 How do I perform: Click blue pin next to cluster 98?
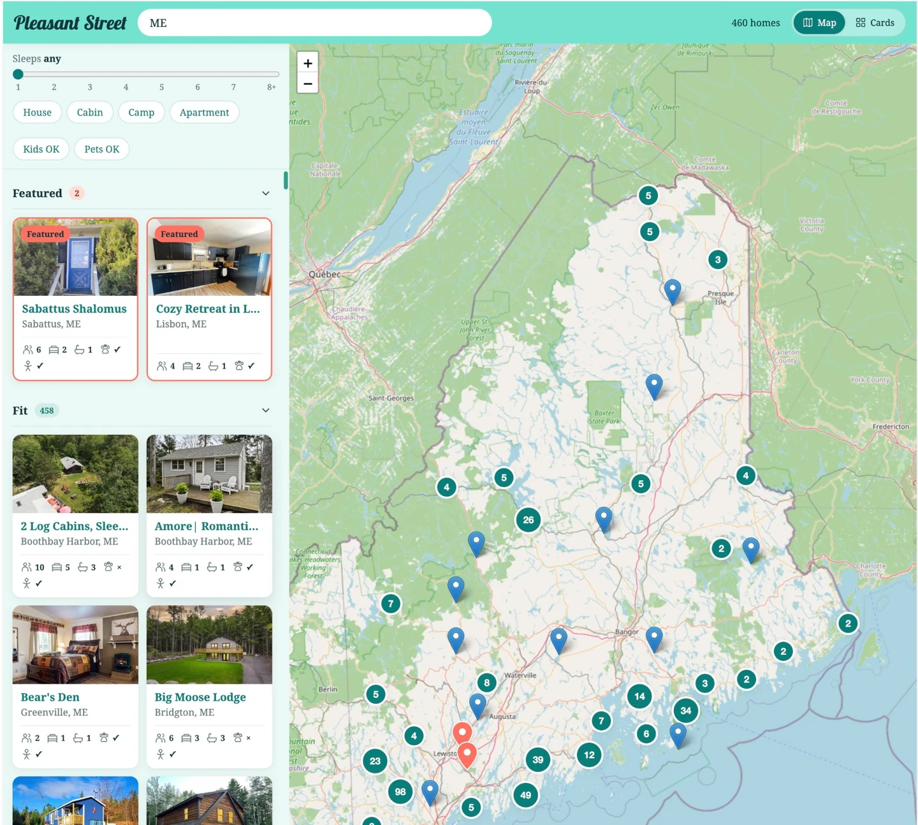tap(430, 792)
